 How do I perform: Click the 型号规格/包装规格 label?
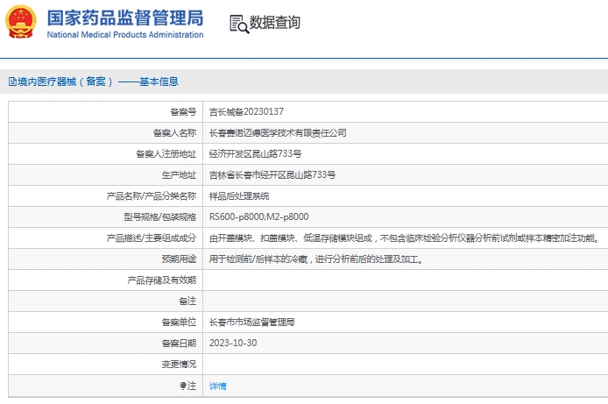click(x=160, y=217)
